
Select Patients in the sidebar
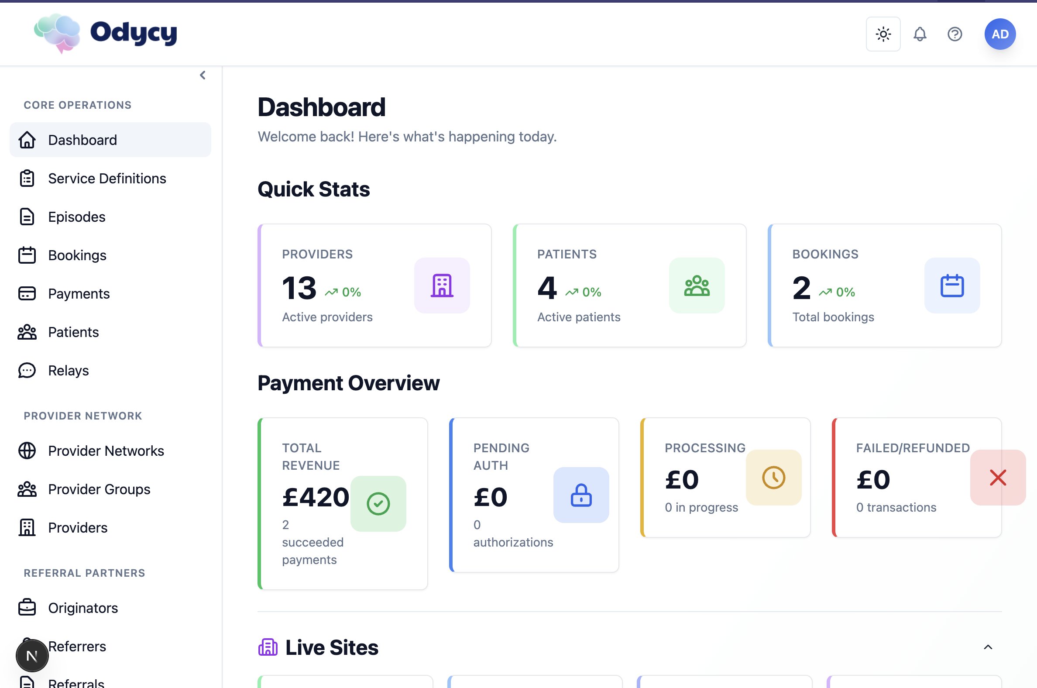pos(73,332)
